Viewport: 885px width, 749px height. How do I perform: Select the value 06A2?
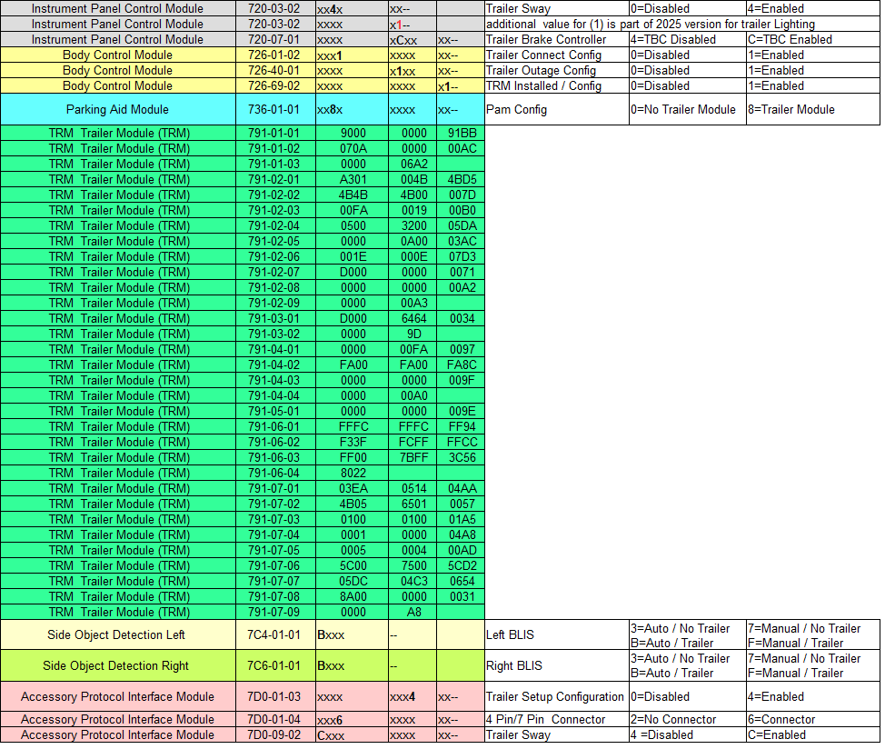[413, 165]
